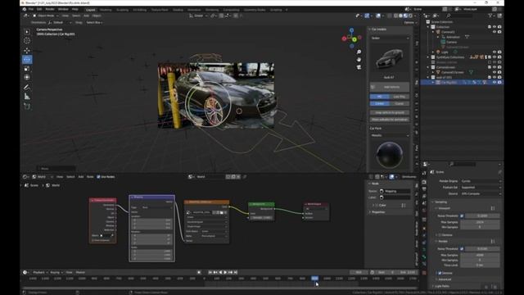Switch to the Animation workspace tab
Screen dimensions: 524x295
[x=194, y=10]
